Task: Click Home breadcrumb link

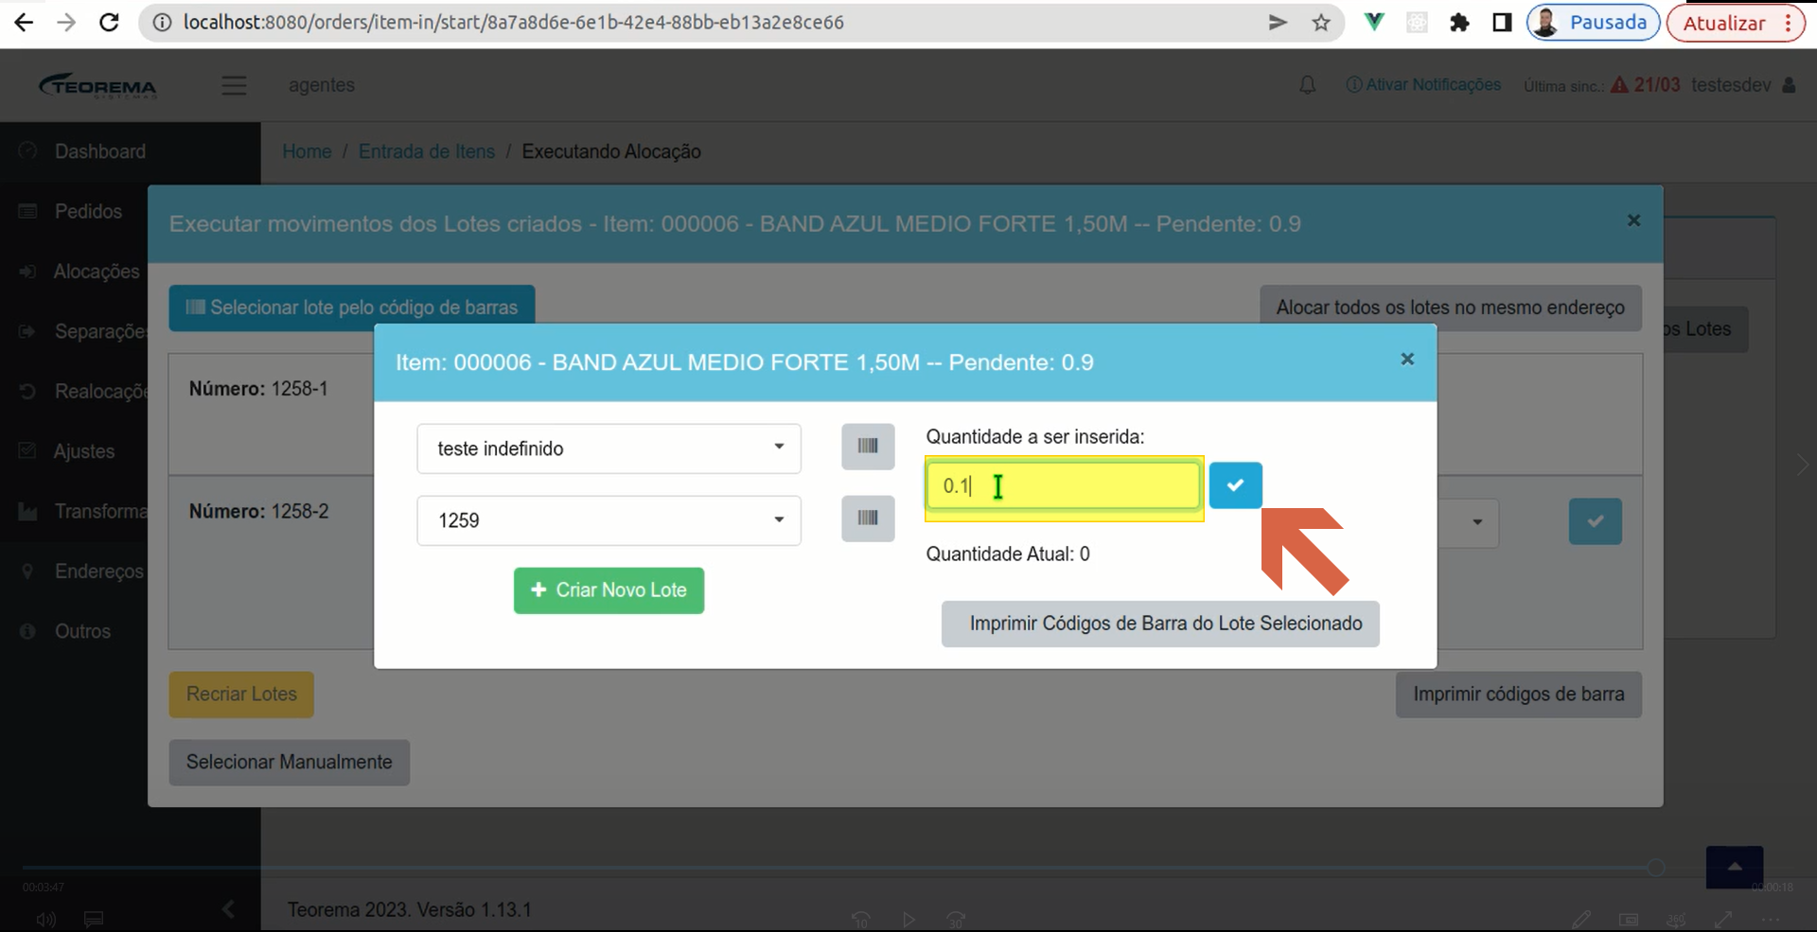Action: coord(307,151)
